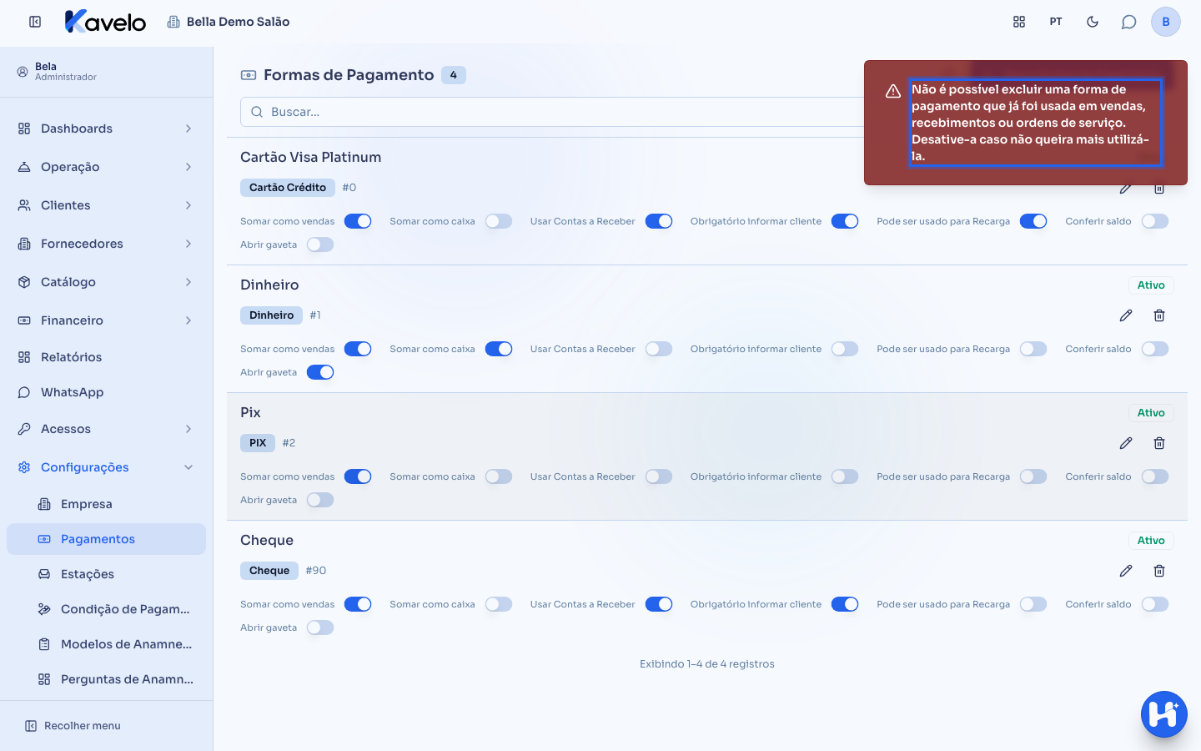Image resolution: width=1201 pixels, height=751 pixels.
Task: Open the blue H assistant floating button
Action: 1164,714
